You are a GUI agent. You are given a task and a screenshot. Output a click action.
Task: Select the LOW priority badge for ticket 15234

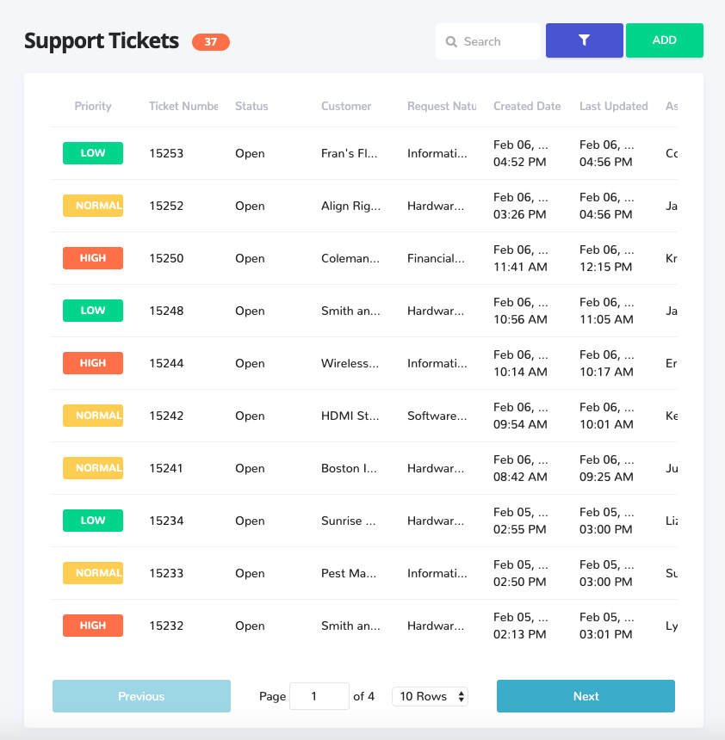coord(93,521)
